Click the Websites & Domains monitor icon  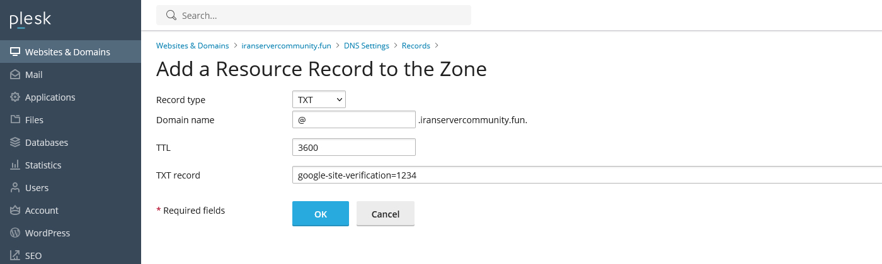(15, 52)
